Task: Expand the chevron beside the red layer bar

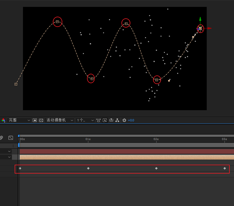Action: point(9,151)
